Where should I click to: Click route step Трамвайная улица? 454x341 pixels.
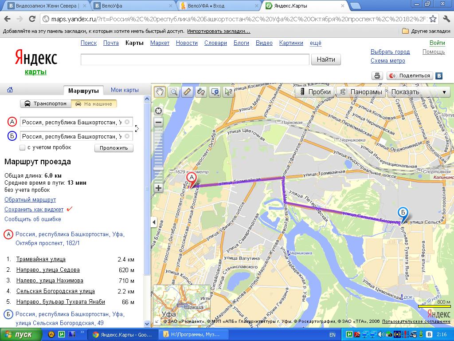pyautogui.click(x=41, y=259)
